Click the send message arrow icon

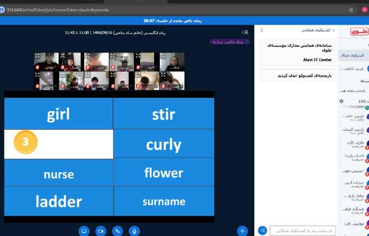(263, 230)
